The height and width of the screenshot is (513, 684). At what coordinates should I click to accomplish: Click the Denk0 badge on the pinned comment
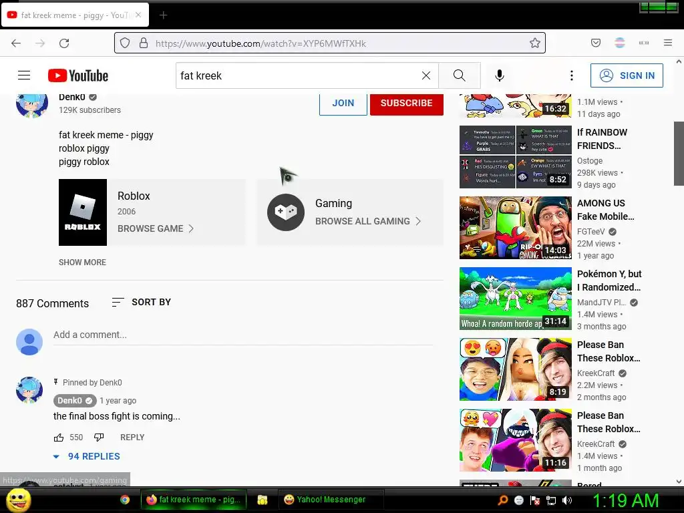coord(75,401)
